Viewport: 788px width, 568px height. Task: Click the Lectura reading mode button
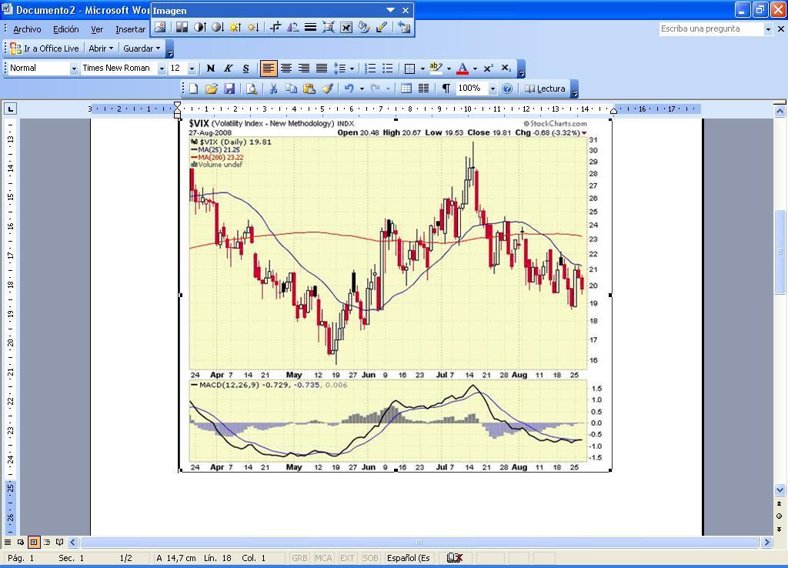(545, 89)
